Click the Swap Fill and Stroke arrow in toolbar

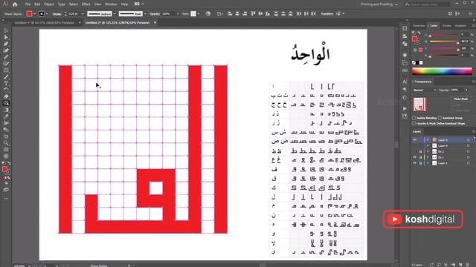[x=9, y=163]
